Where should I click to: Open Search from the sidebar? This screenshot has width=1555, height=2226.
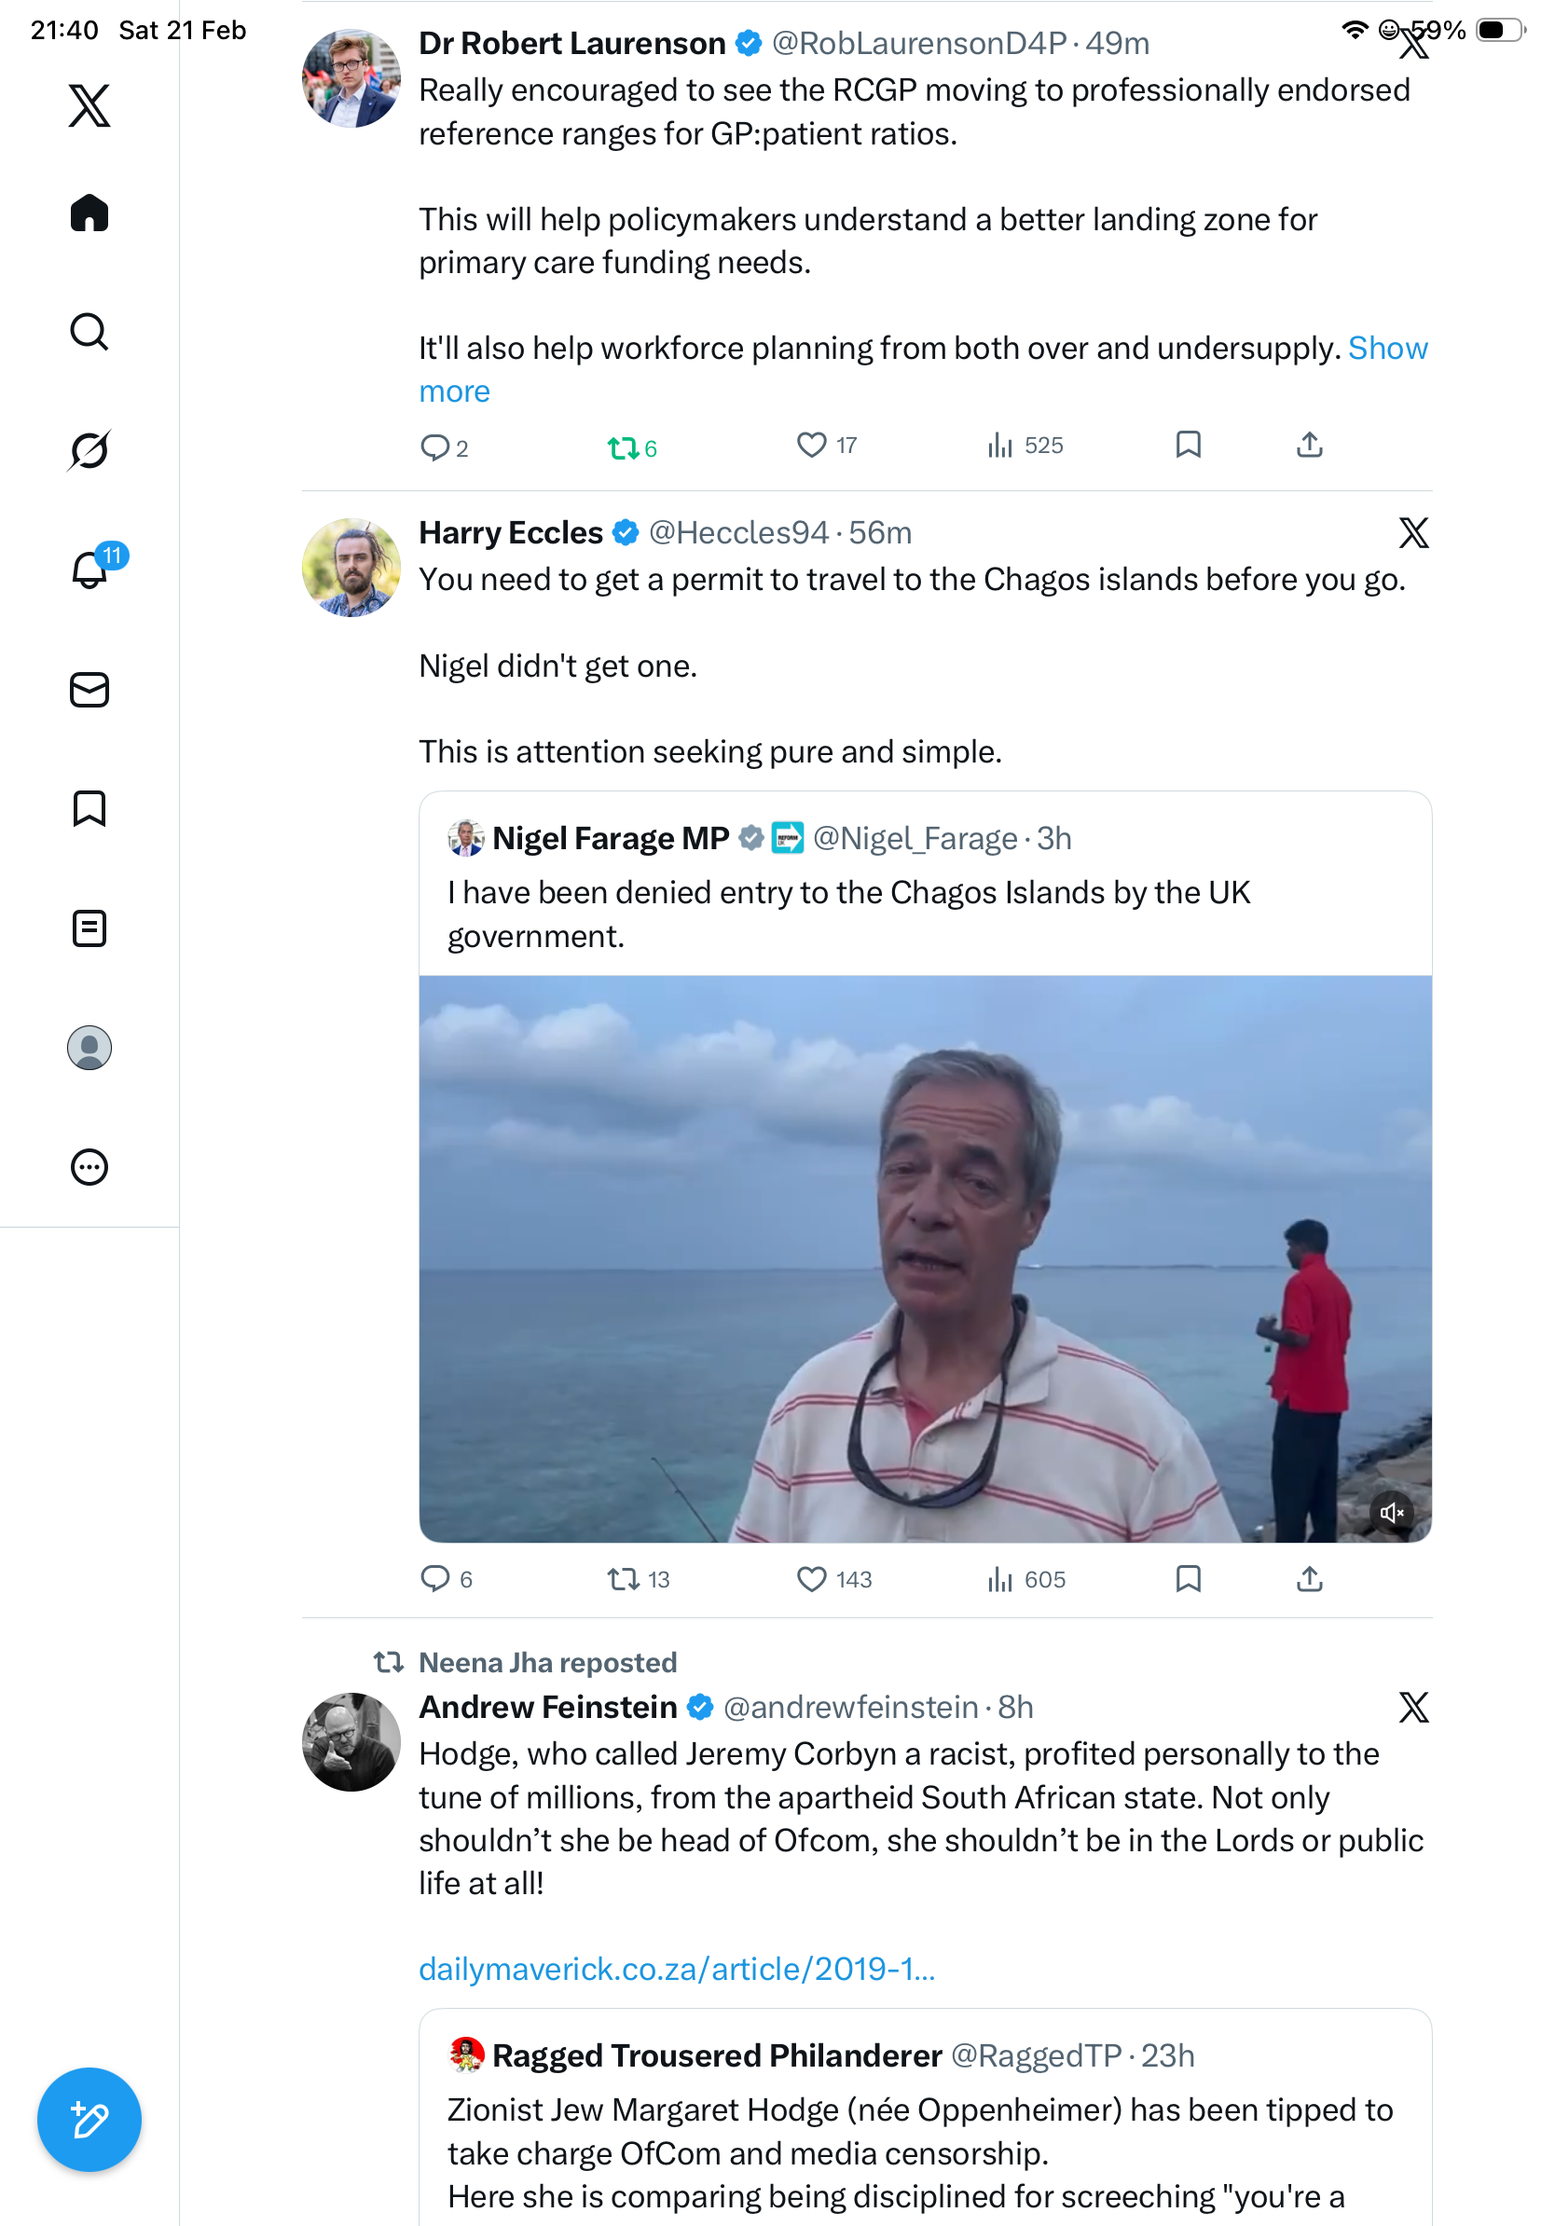[x=89, y=332]
